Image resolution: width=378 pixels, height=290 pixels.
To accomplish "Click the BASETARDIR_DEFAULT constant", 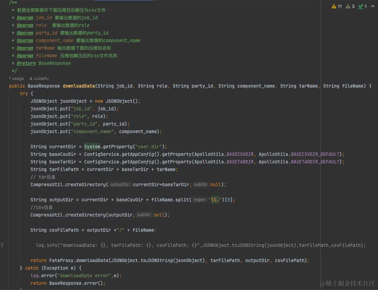I will pyautogui.click(x=315, y=162).
